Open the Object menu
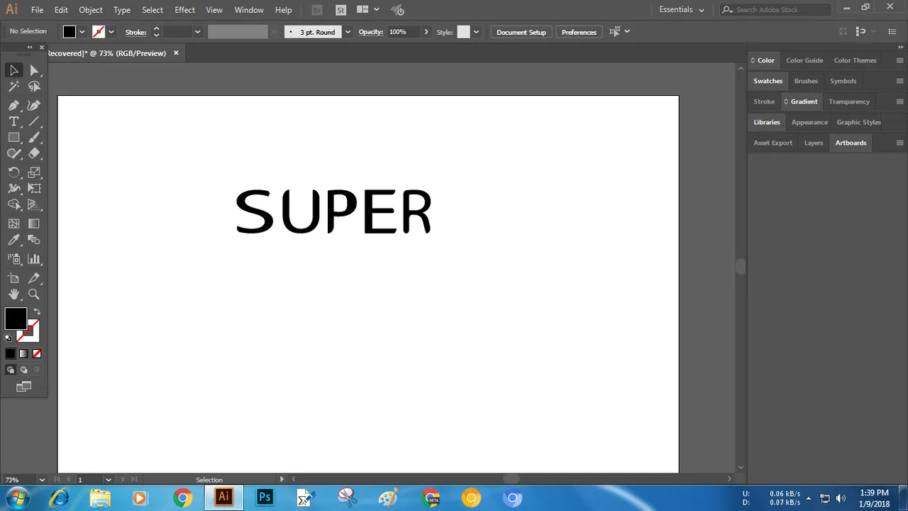908x511 pixels. tap(91, 10)
